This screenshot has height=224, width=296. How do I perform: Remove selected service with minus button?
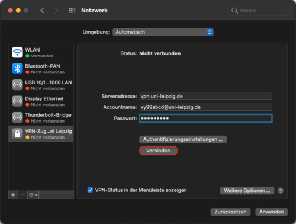[x=22, y=195]
